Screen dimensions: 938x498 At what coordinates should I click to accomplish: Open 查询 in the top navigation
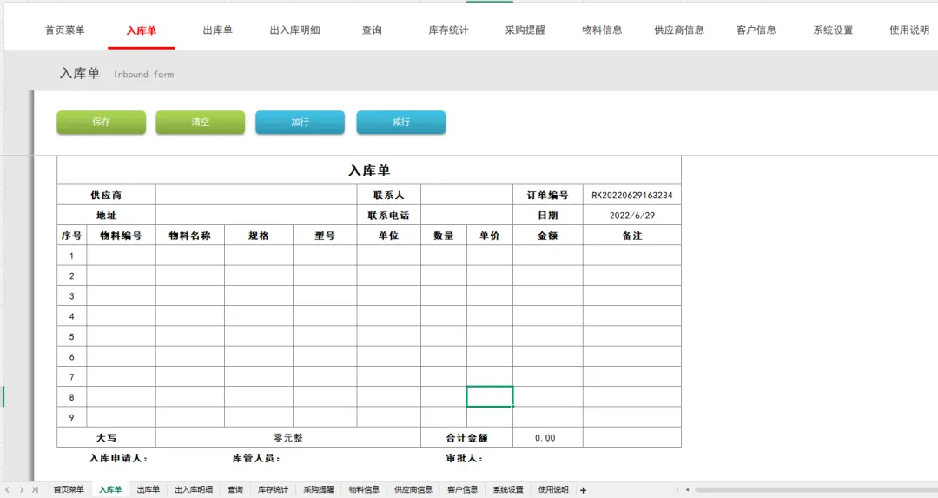(x=372, y=30)
